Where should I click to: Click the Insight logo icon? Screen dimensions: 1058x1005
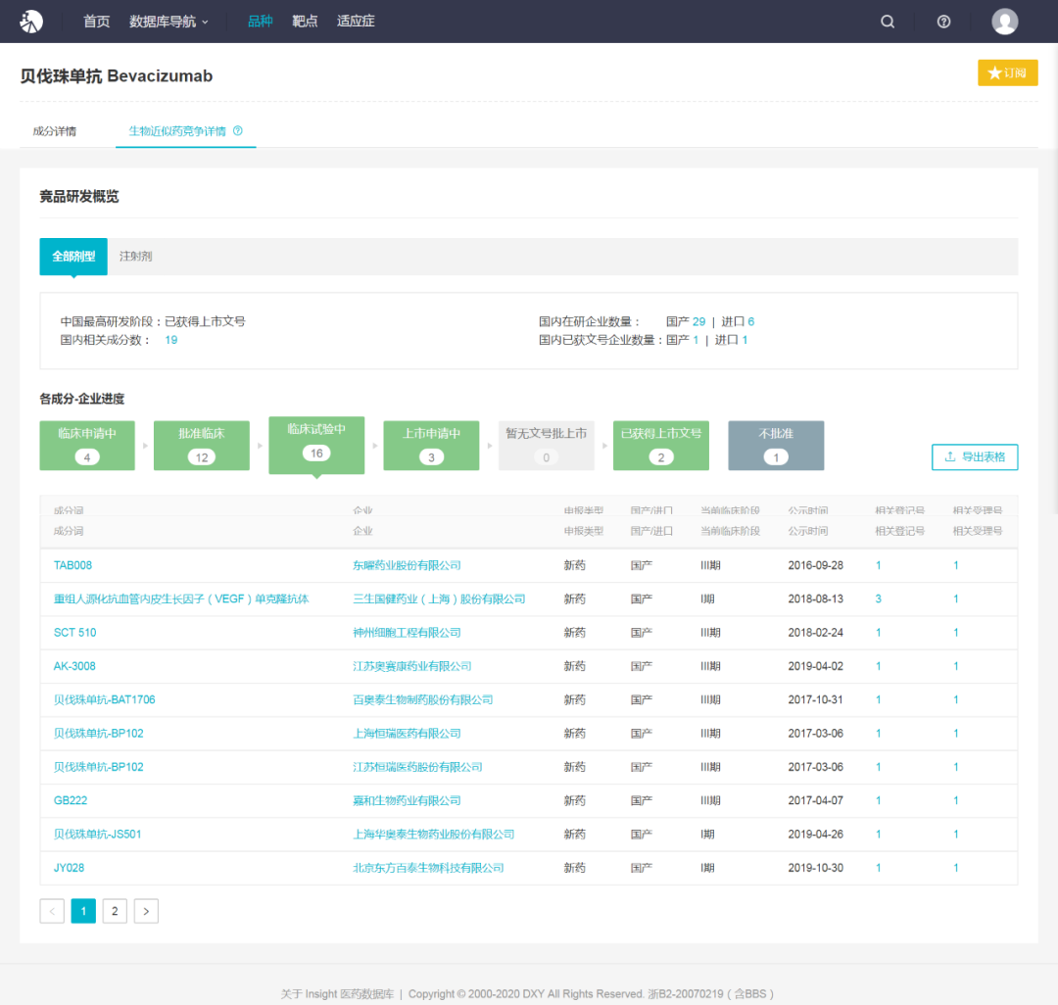pyautogui.click(x=31, y=22)
